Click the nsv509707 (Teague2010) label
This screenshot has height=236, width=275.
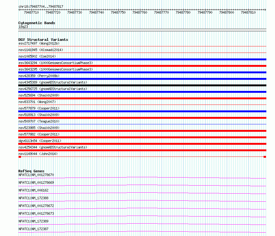(39, 121)
